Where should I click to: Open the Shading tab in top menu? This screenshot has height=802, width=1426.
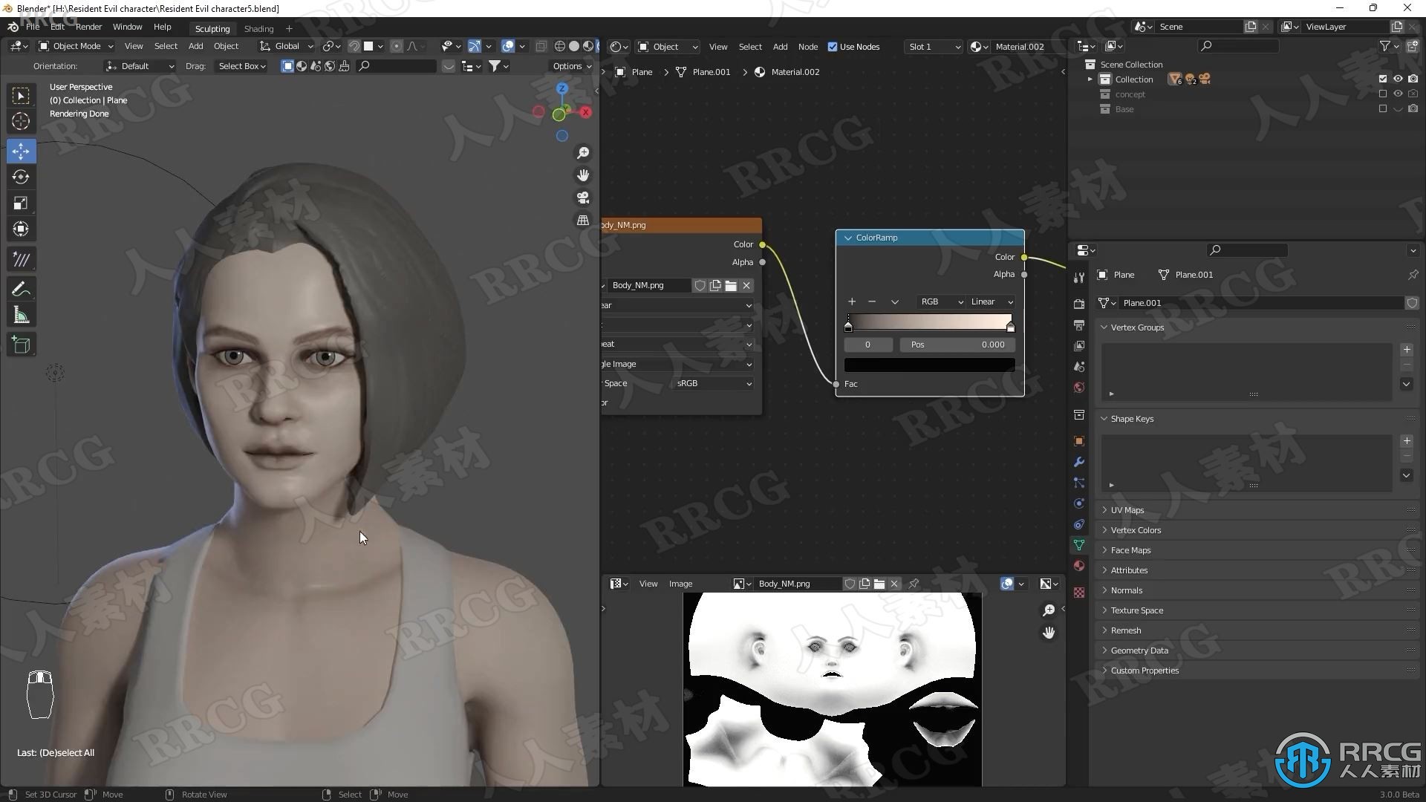(x=258, y=27)
